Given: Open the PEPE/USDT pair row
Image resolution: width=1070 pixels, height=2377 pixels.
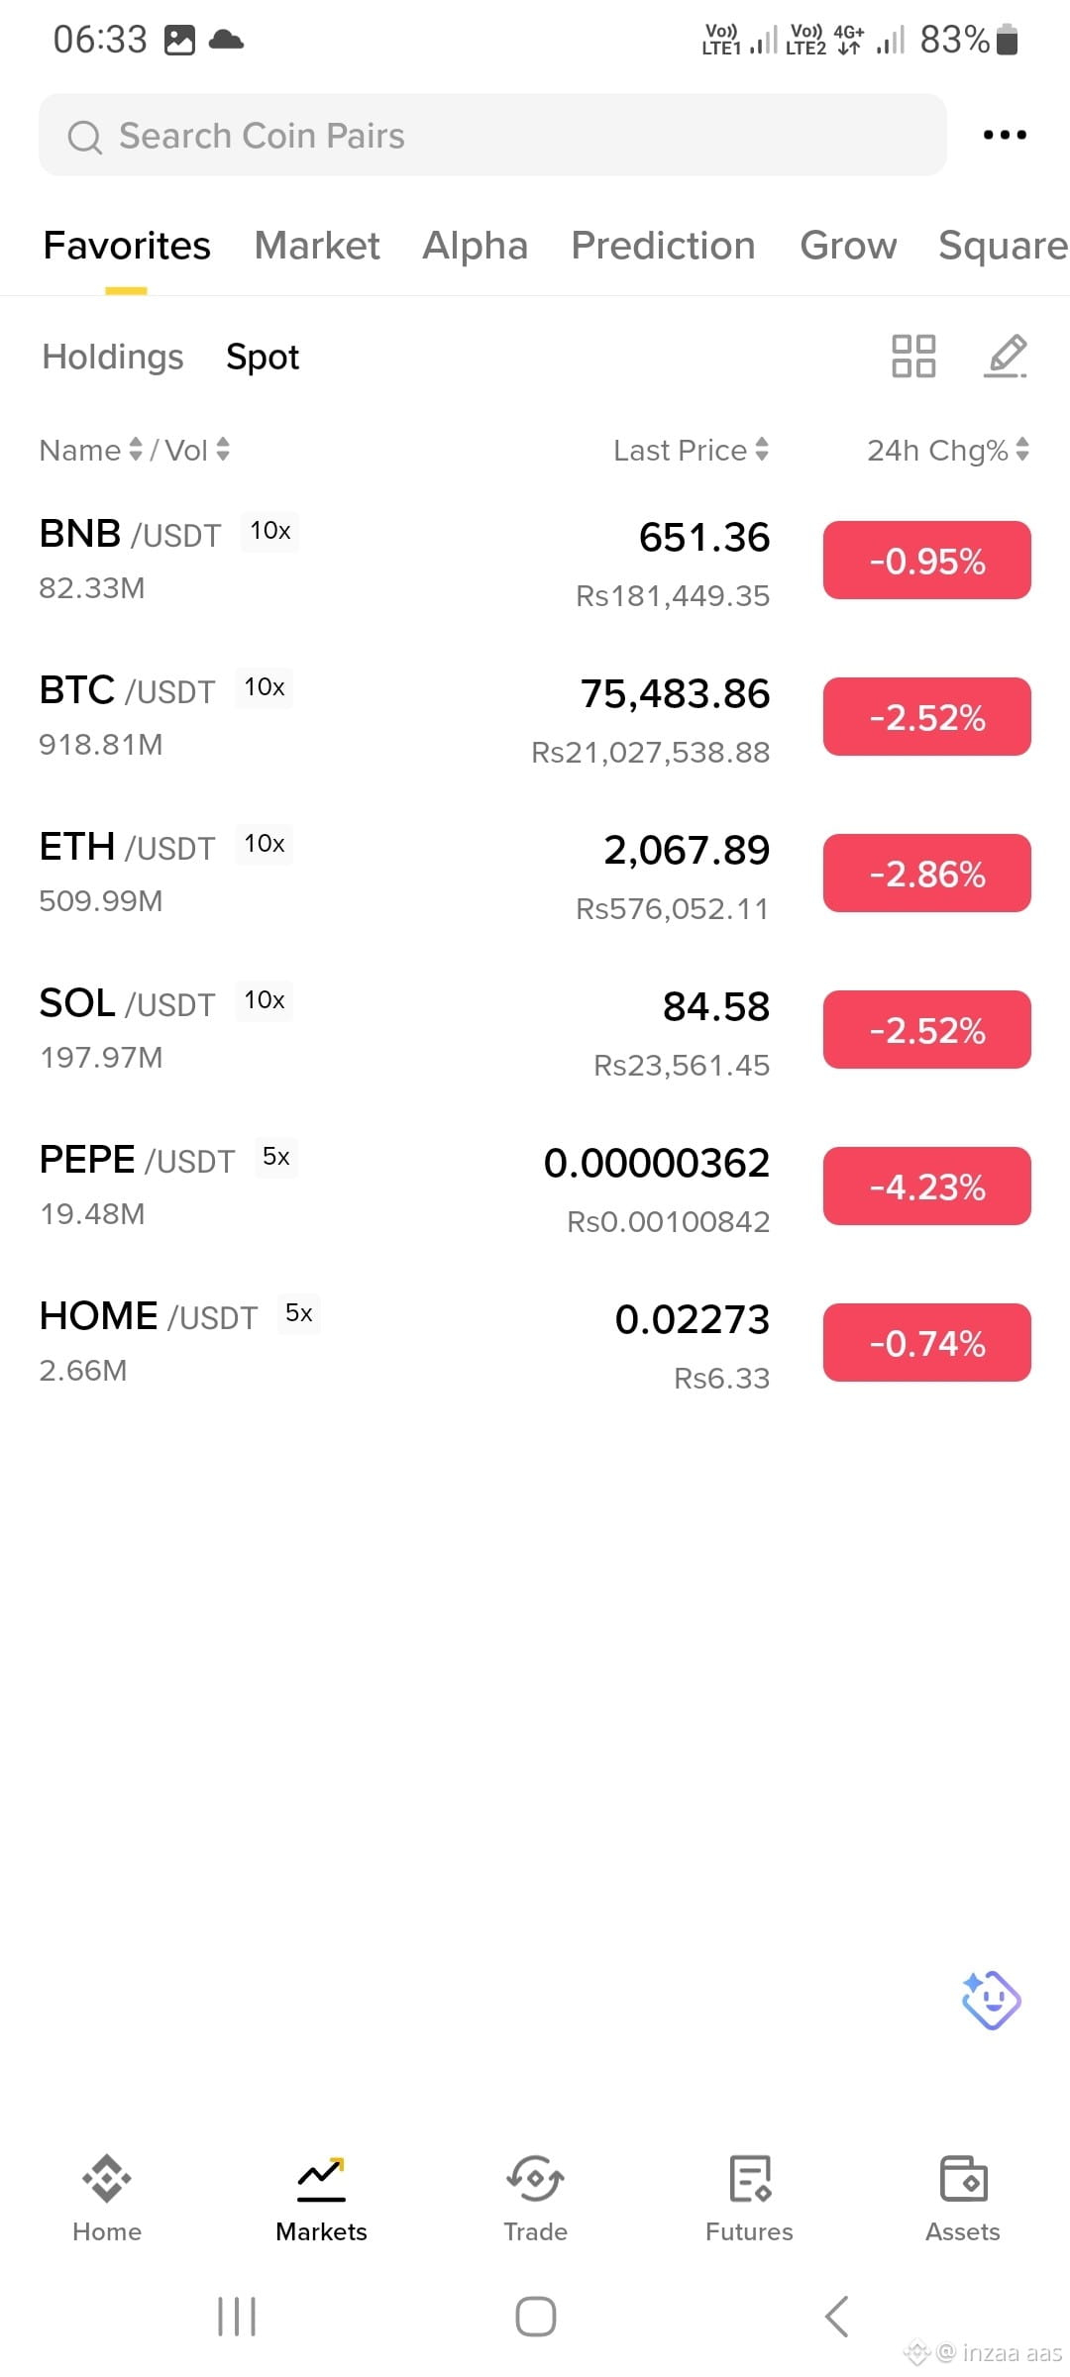Looking at the screenshot, I should pyautogui.click(x=535, y=1187).
